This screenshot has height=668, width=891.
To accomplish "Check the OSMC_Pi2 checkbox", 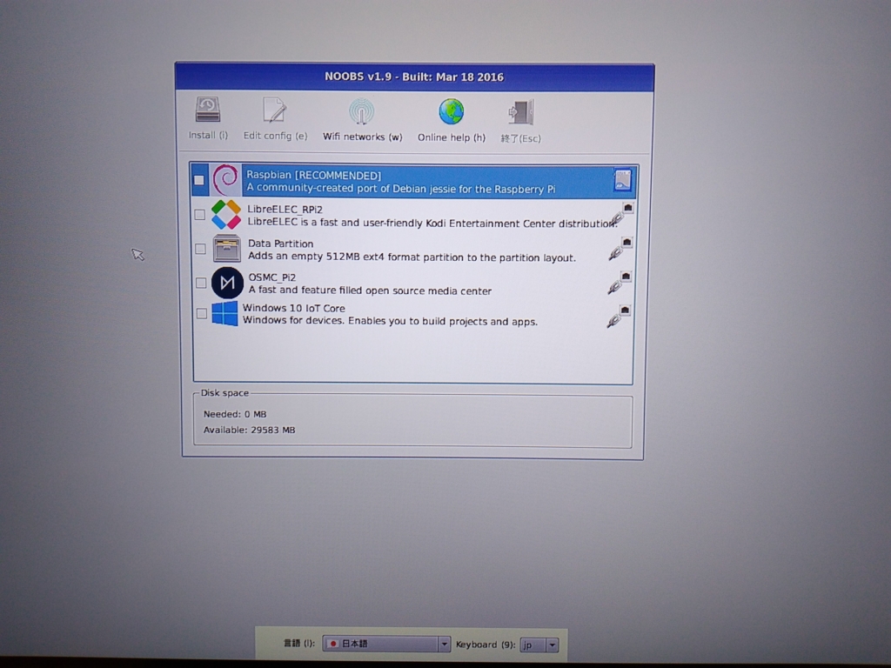I will (201, 283).
